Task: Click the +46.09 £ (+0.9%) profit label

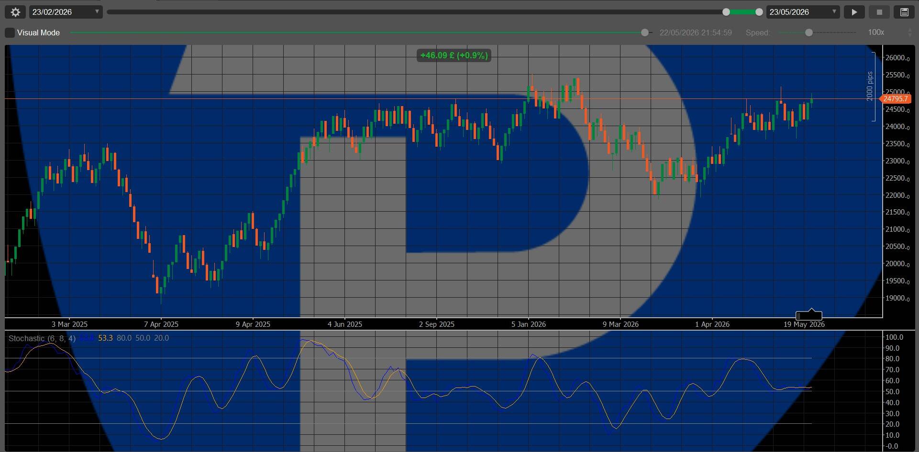Action: 454,55
